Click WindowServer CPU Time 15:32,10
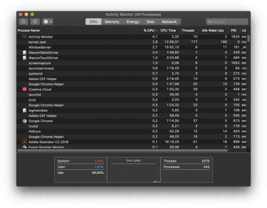The height and width of the screenshot is (208, 267). 172,47
